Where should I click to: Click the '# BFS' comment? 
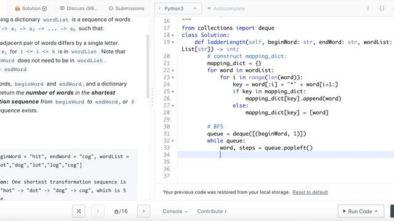pyautogui.click(x=215, y=126)
